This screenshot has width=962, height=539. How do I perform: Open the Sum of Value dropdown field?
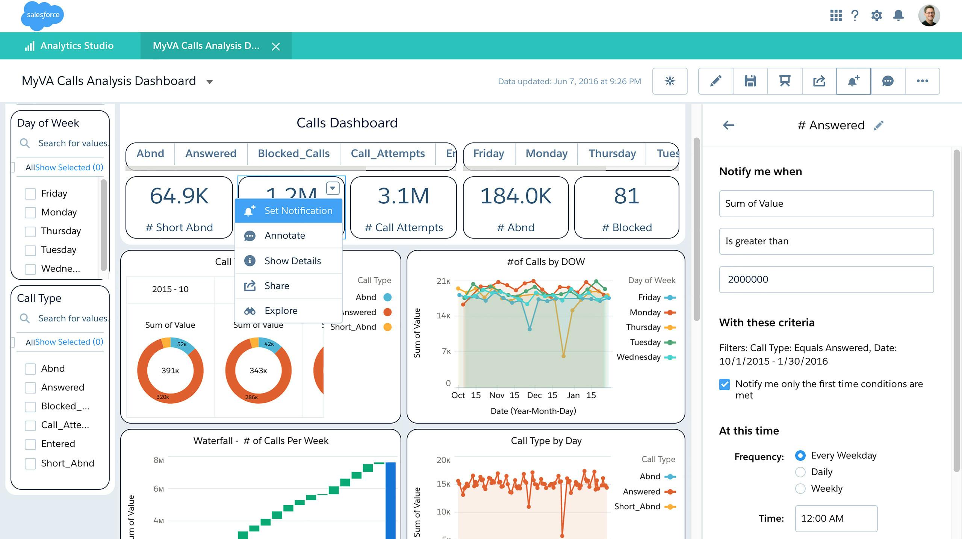(x=826, y=204)
